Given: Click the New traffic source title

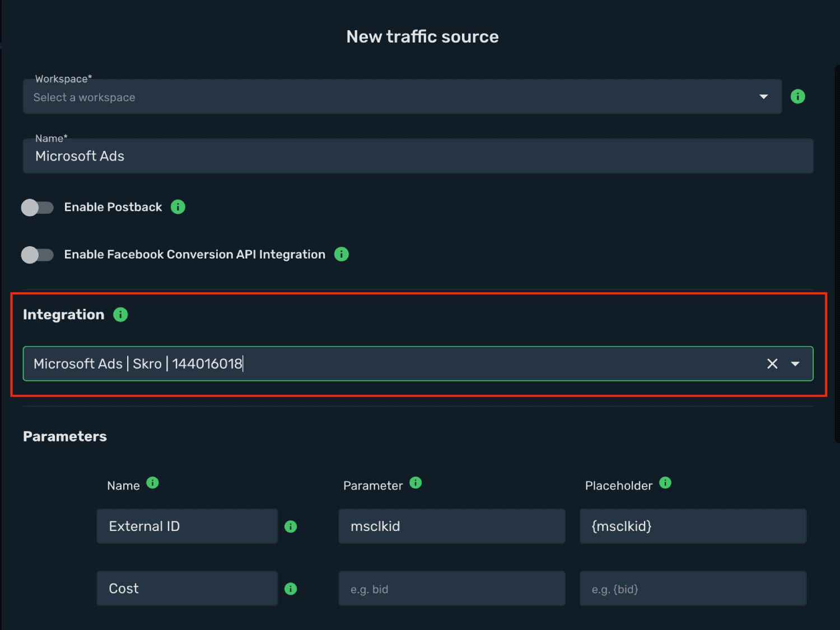Looking at the screenshot, I should (x=422, y=36).
